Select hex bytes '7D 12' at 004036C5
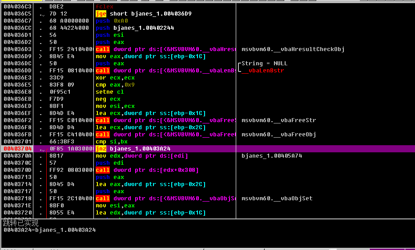Image resolution: width=415 pixels, height=250 pixels. click(x=58, y=14)
